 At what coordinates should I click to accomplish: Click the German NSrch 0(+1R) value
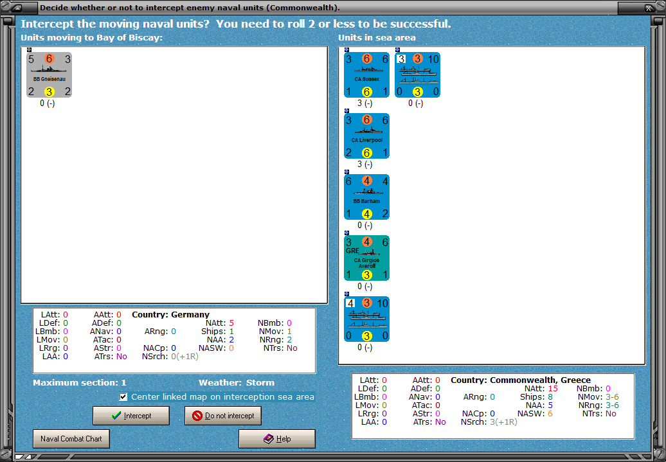click(x=184, y=357)
